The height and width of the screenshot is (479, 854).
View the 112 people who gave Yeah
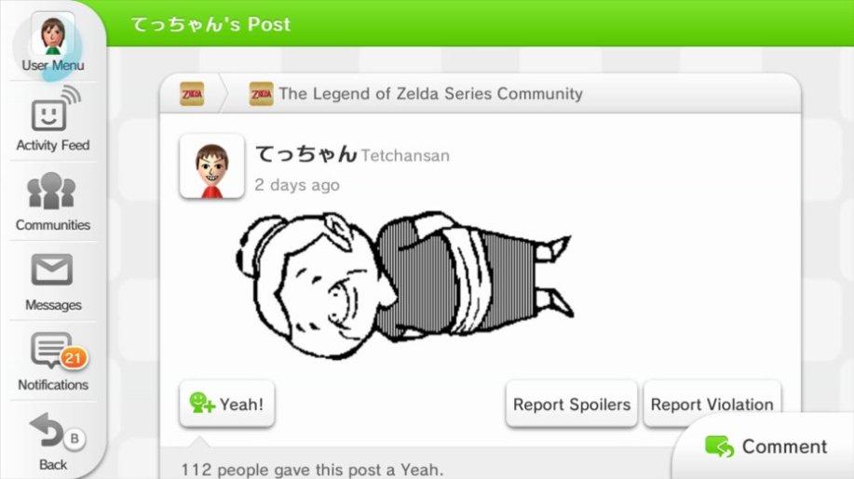[x=312, y=469]
